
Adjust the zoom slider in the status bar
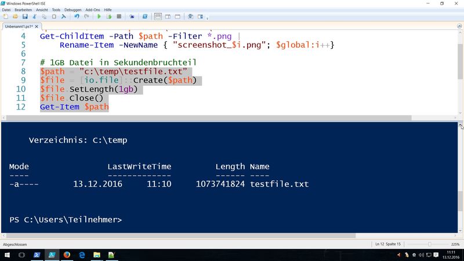430,244
